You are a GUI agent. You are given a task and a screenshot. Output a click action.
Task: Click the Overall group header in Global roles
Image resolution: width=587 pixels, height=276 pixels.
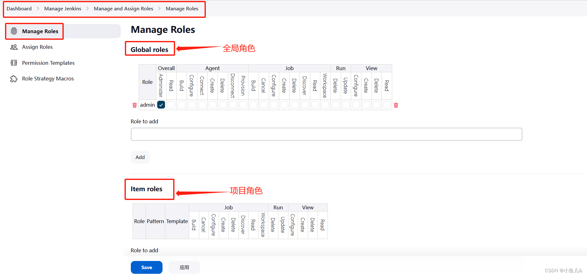[x=166, y=68]
